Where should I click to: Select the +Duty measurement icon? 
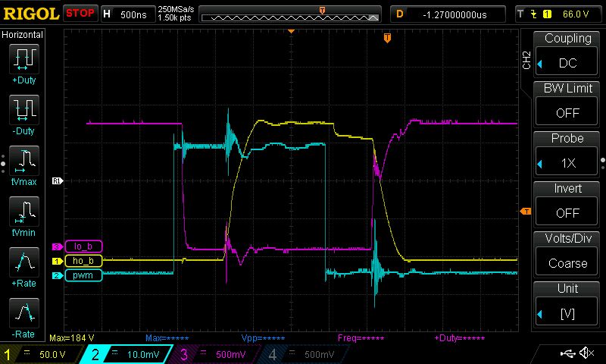[x=24, y=59]
